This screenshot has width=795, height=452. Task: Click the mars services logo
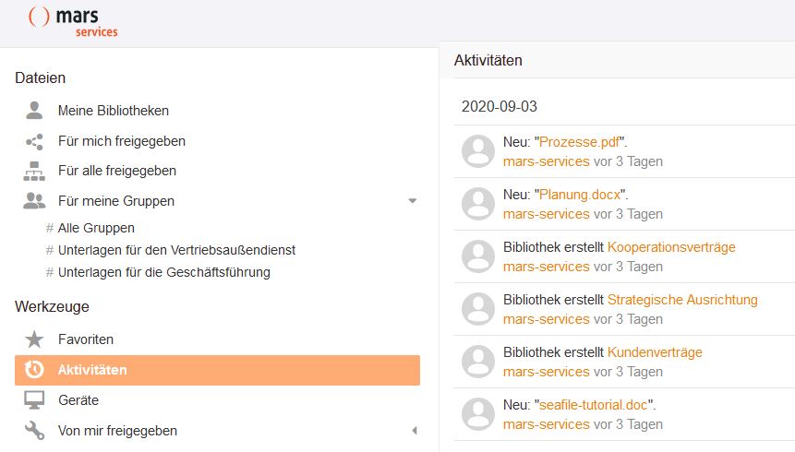(x=74, y=22)
